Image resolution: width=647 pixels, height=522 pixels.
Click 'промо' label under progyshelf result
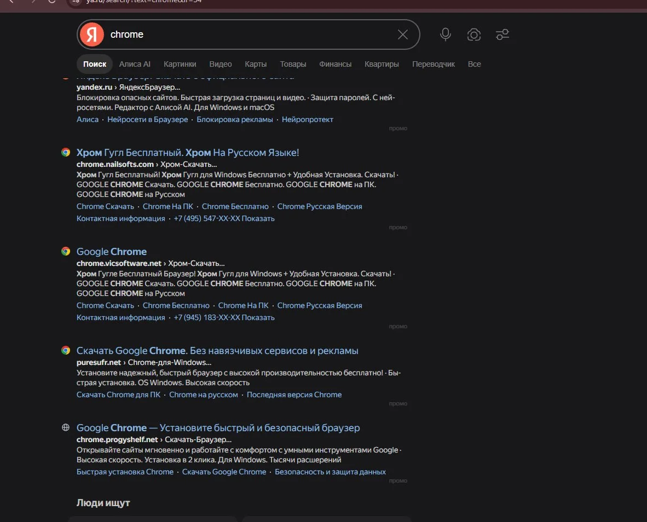tap(398, 481)
